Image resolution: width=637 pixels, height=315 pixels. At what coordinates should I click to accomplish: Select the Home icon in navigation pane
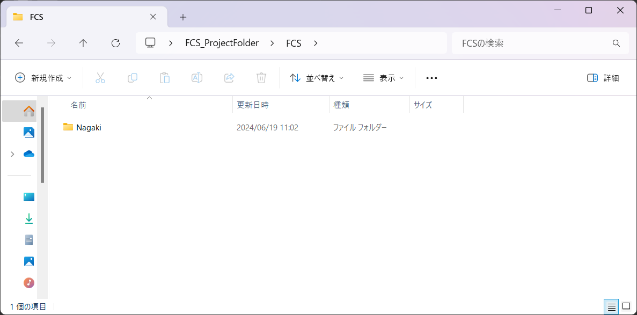pos(29,111)
